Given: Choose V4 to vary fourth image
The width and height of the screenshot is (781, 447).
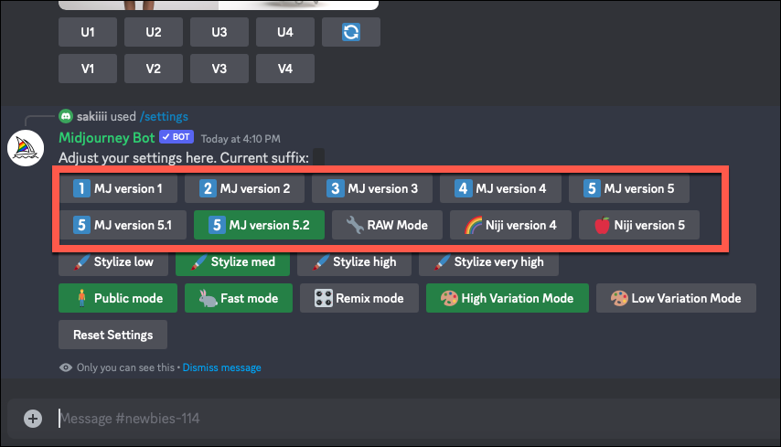Looking at the screenshot, I should (285, 69).
